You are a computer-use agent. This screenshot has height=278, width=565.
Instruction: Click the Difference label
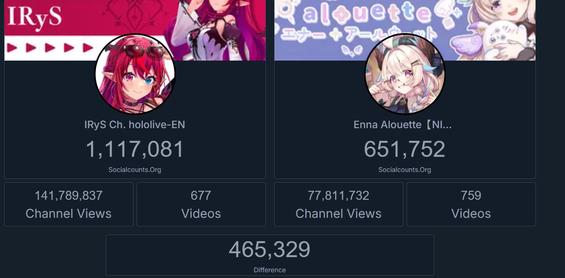pyautogui.click(x=270, y=270)
